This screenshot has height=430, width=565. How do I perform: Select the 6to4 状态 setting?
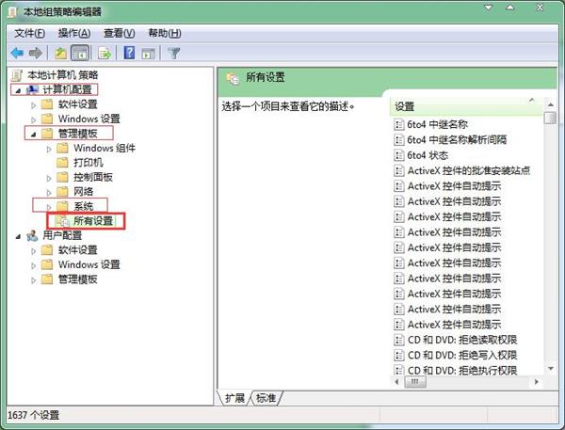point(428,155)
